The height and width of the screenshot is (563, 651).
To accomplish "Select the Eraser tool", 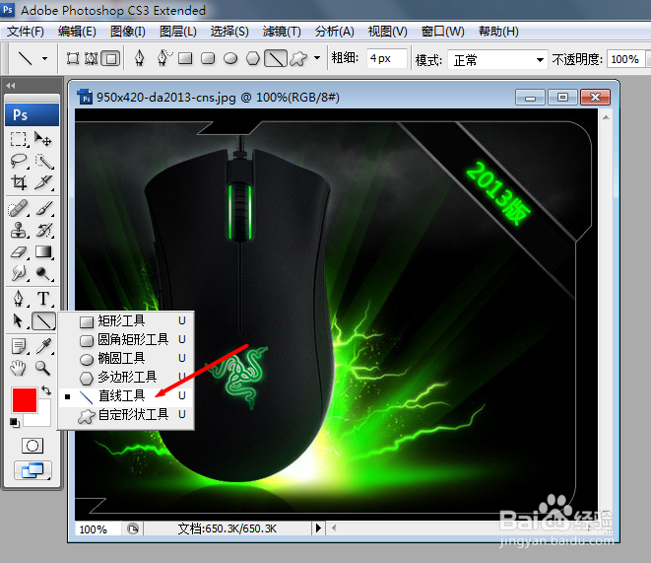I will pos(19,251).
